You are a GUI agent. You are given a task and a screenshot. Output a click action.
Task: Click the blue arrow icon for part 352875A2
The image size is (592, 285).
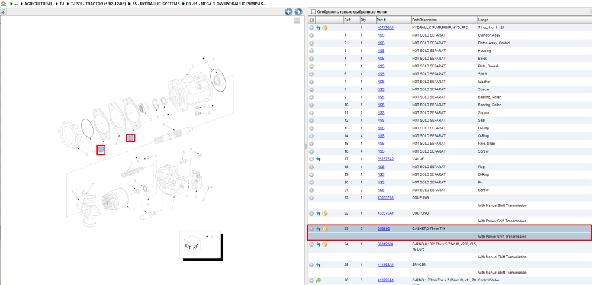point(318,159)
